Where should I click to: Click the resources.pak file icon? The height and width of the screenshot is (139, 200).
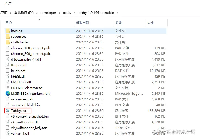tap(8, 99)
